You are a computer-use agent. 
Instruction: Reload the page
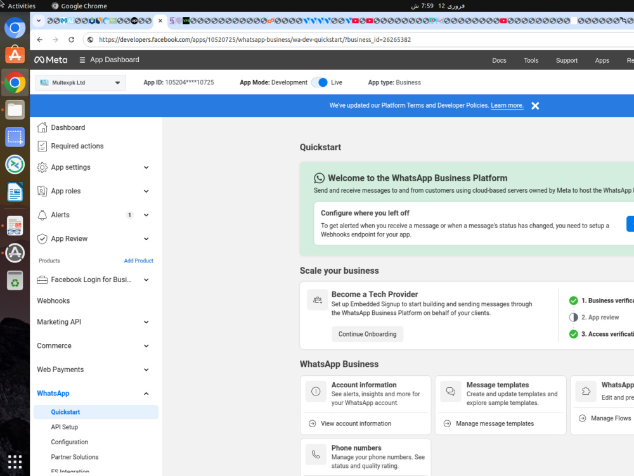71,39
